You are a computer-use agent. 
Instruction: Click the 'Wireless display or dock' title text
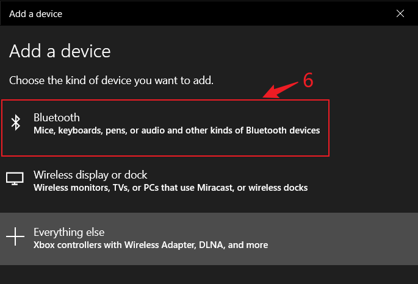point(90,175)
